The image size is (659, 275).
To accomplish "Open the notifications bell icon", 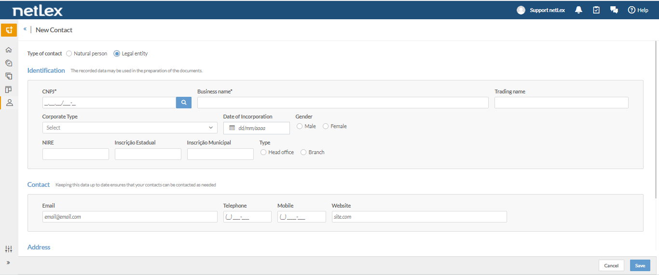I will 579,10.
